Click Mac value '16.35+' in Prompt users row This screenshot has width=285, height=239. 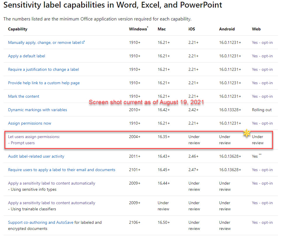[164, 137]
